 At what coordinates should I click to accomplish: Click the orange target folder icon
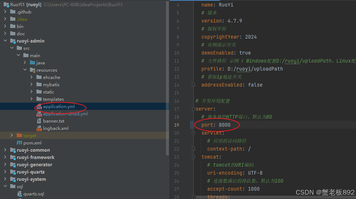(19, 135)
